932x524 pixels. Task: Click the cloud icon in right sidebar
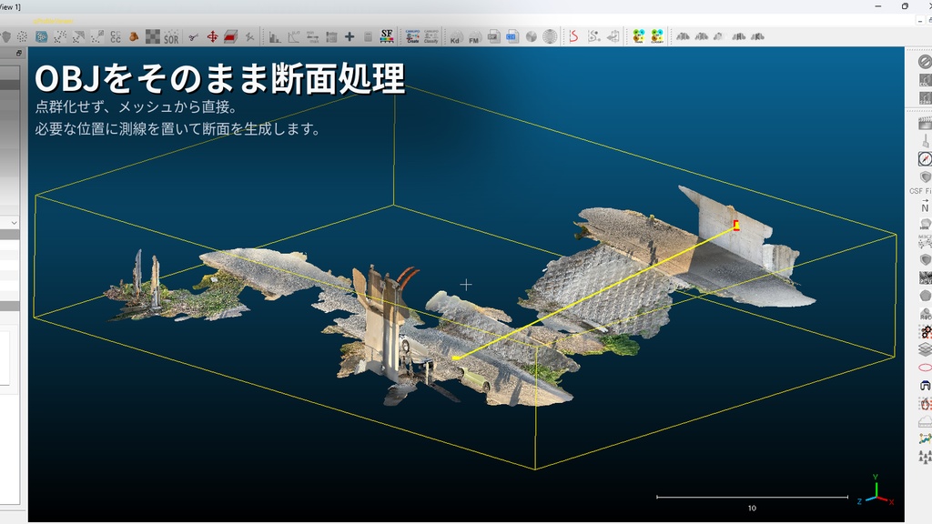[925, 421]
